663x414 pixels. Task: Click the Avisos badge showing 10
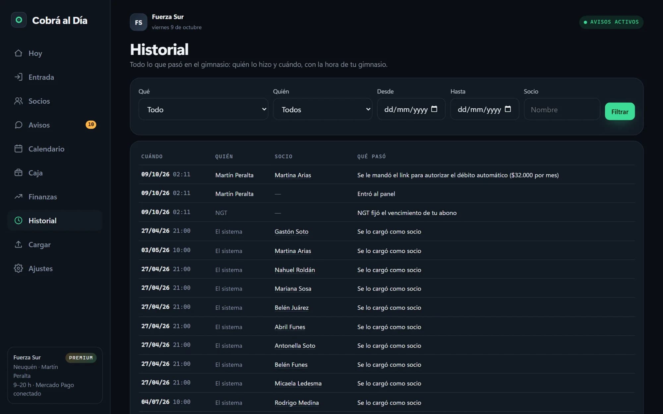coord(91,125)
